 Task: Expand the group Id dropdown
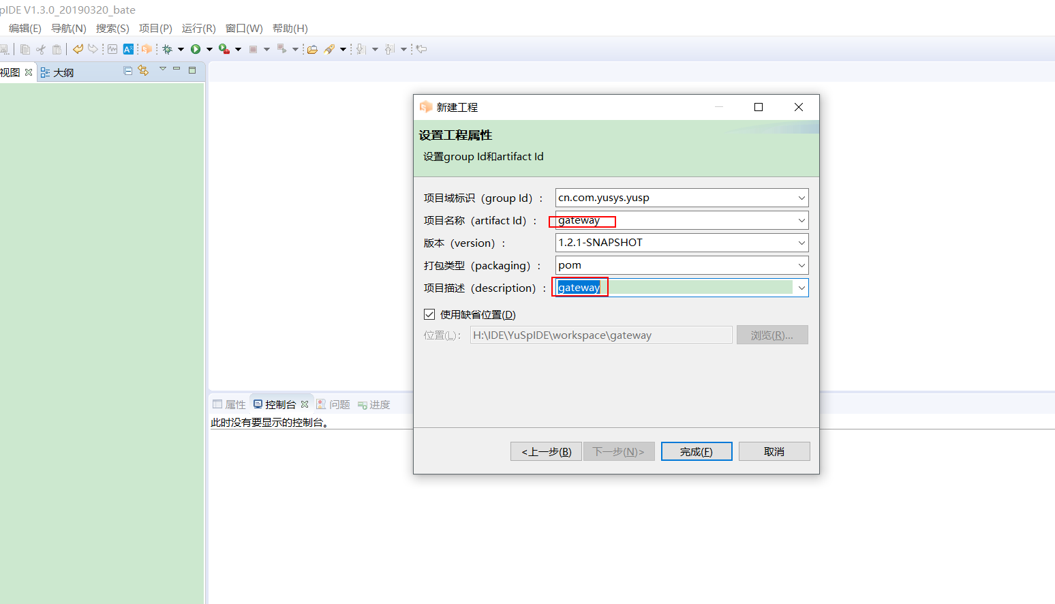(x=801, y=198)
